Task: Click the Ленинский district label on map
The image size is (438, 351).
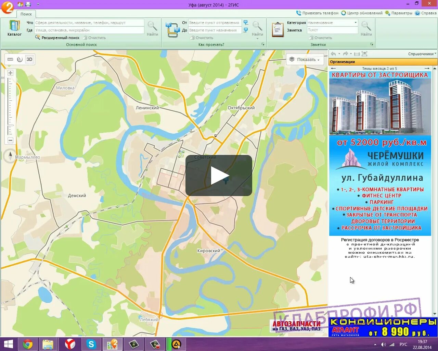Action: pyautogui.click(x=147, y=108)
